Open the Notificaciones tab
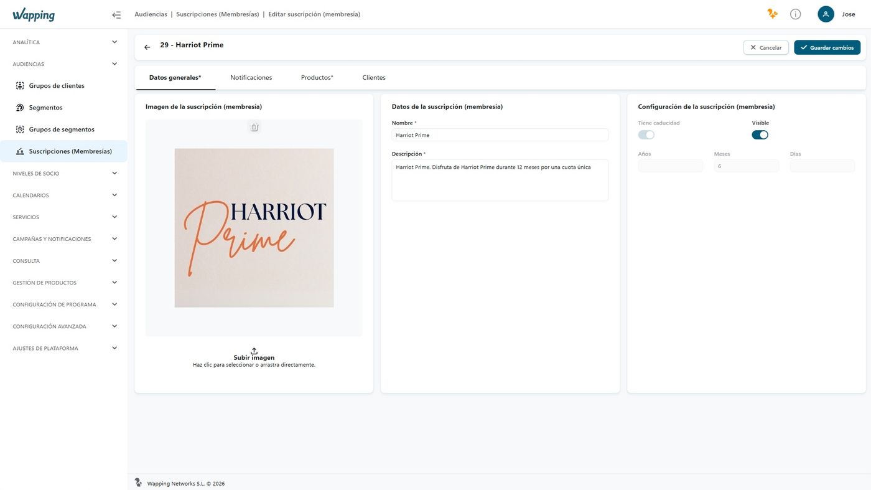This screenshot has width=871, height=490. click(251, 78)
